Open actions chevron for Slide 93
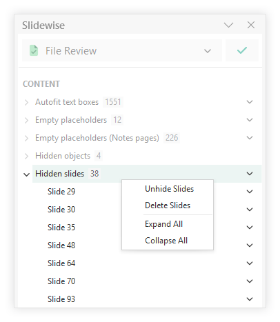Screen dimensions: 280x322 coord(250,299)
